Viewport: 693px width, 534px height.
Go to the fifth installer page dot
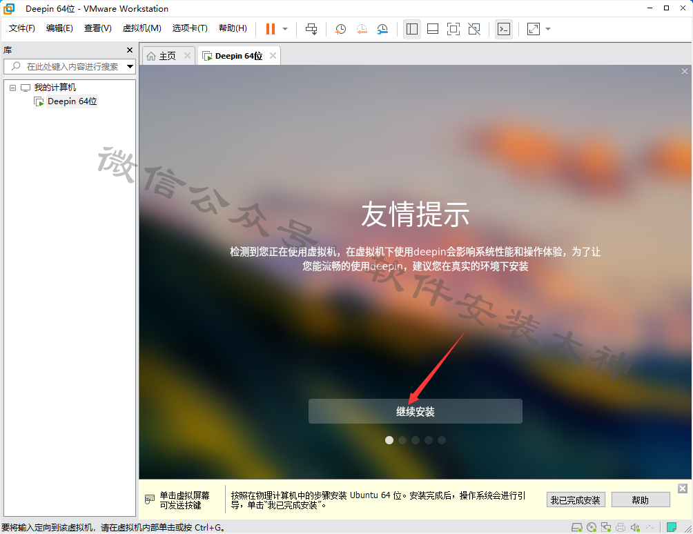pyautogui.click(x=442, y=440)
